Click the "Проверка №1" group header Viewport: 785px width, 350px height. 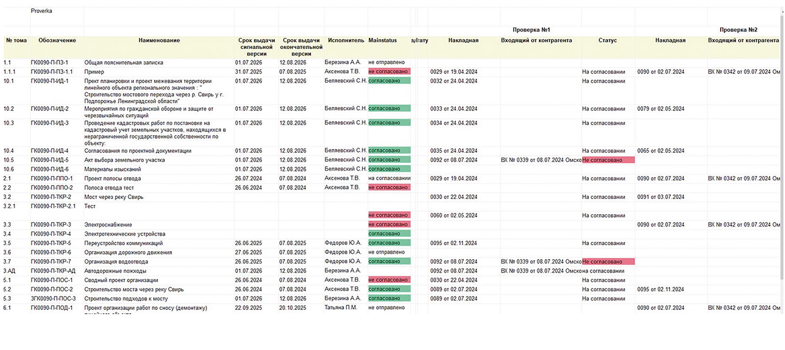point(531,30)
